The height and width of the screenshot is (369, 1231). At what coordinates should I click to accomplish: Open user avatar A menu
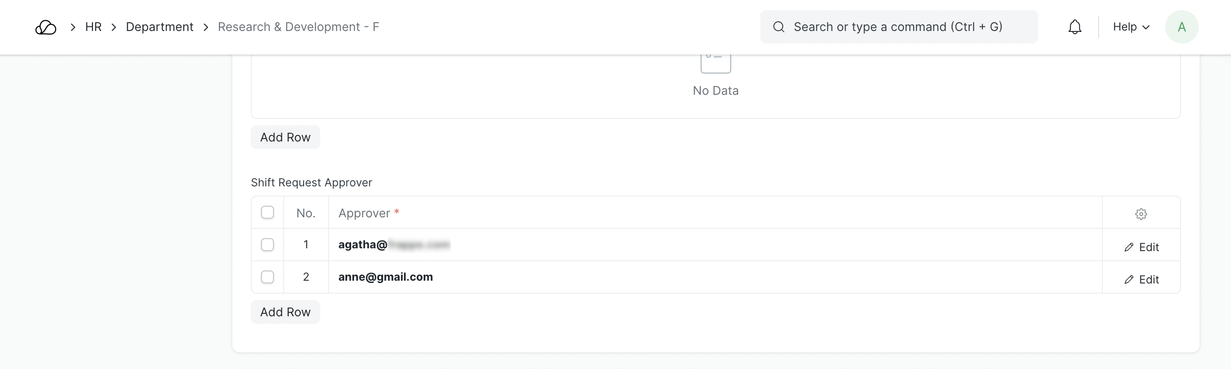(1181, 27)
